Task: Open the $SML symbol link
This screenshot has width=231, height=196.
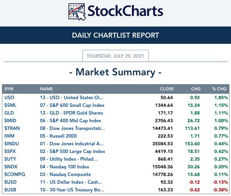Action: click(x=10, y=105)
